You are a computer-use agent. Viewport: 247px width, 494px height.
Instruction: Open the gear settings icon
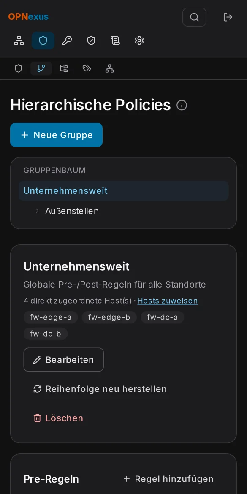coord(139,41)
